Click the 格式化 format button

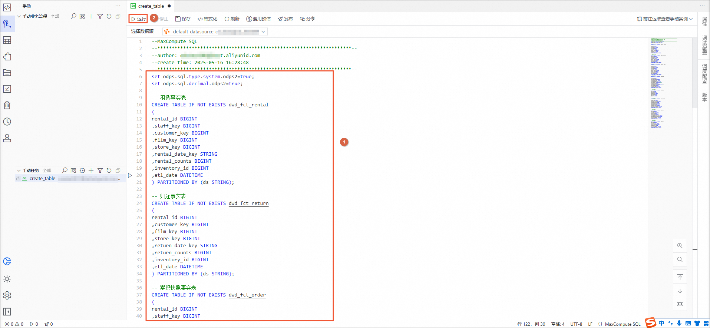click(207, 19)
